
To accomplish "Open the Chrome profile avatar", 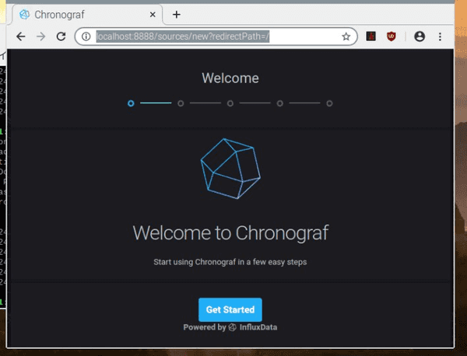I will tap(420, 37).
